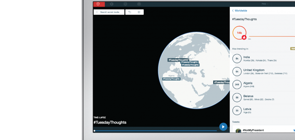Open the Help menu
The height and width of the screenshot is (140, 295).
coord(265,4)
